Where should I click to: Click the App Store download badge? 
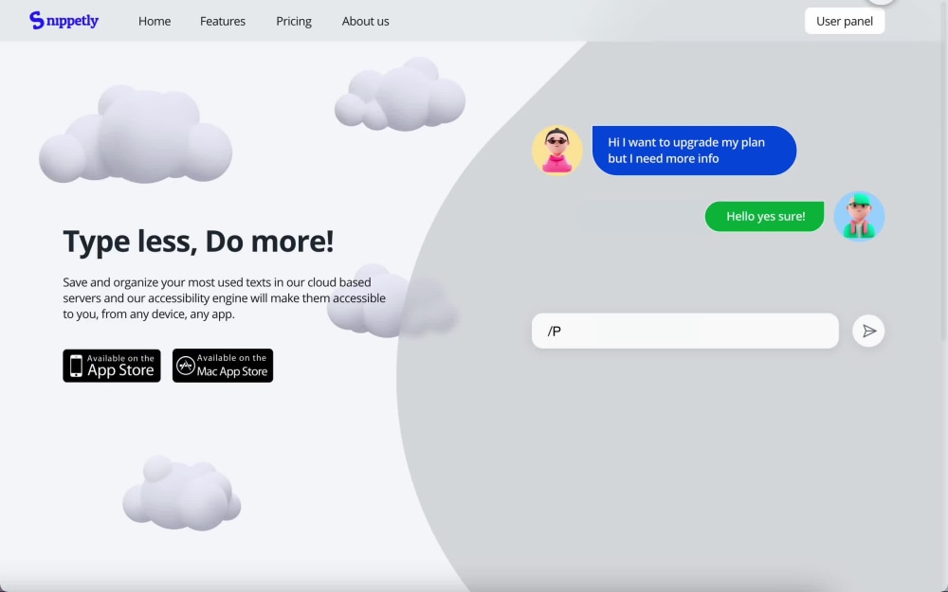(x=112, y=366)
